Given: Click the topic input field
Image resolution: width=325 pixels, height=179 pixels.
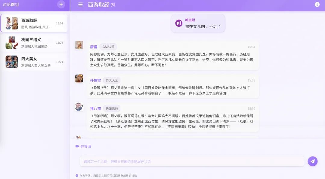Looking at the screenshot, I should click(192, 161).
